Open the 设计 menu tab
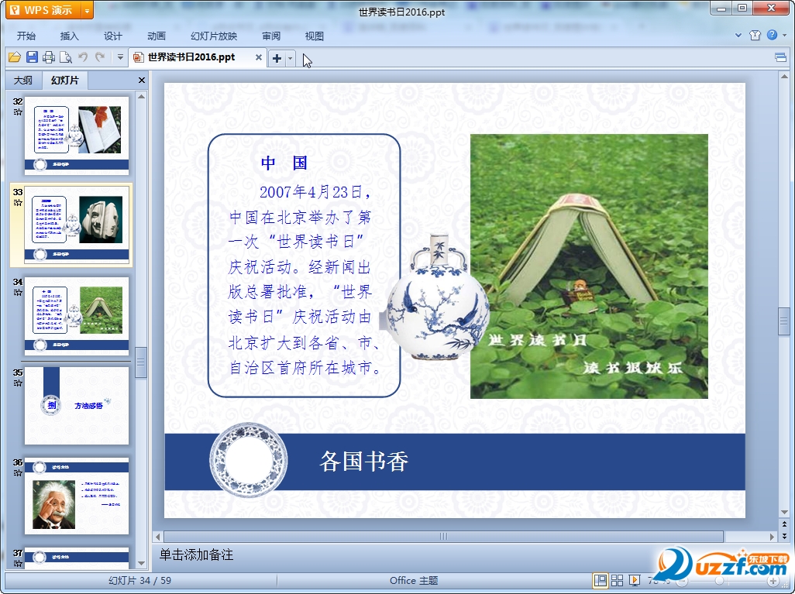795x594 pixels. (112, 36)
